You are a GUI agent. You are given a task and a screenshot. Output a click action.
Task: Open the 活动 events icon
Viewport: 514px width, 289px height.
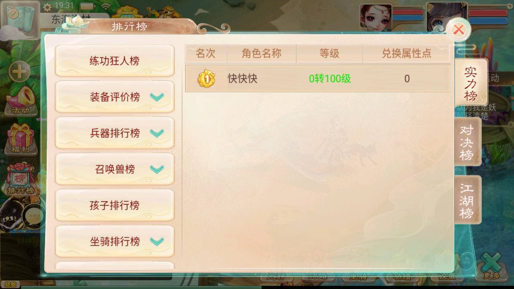coord(20,100)
